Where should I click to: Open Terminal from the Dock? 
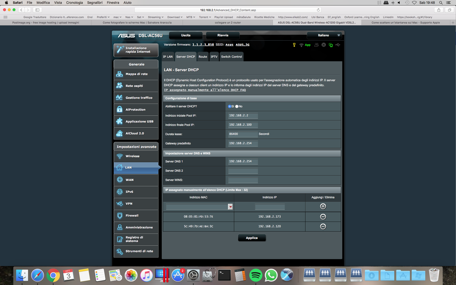click(224, 275)
